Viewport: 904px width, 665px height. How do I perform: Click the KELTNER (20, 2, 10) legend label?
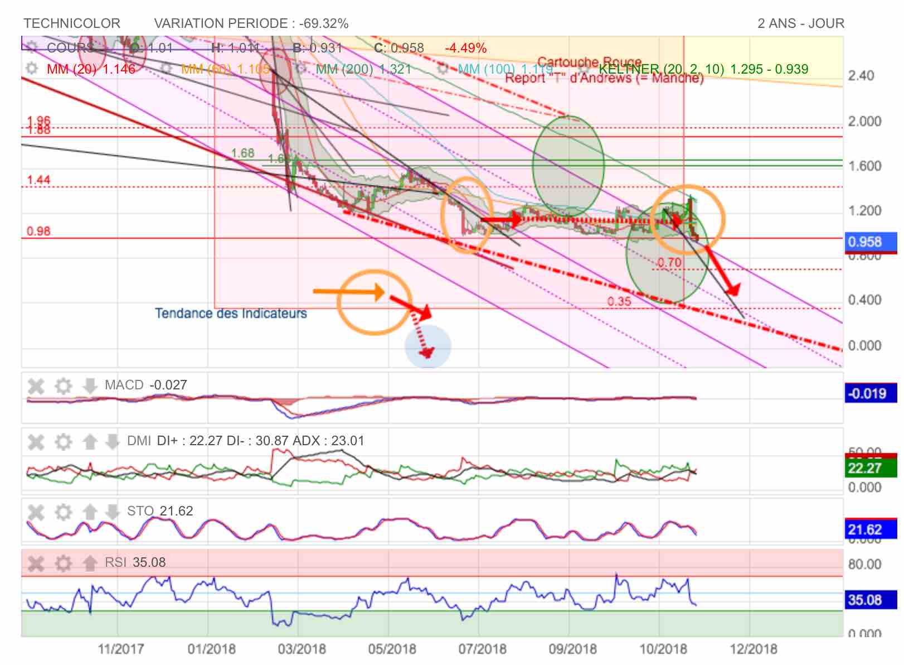pos(703,69)
